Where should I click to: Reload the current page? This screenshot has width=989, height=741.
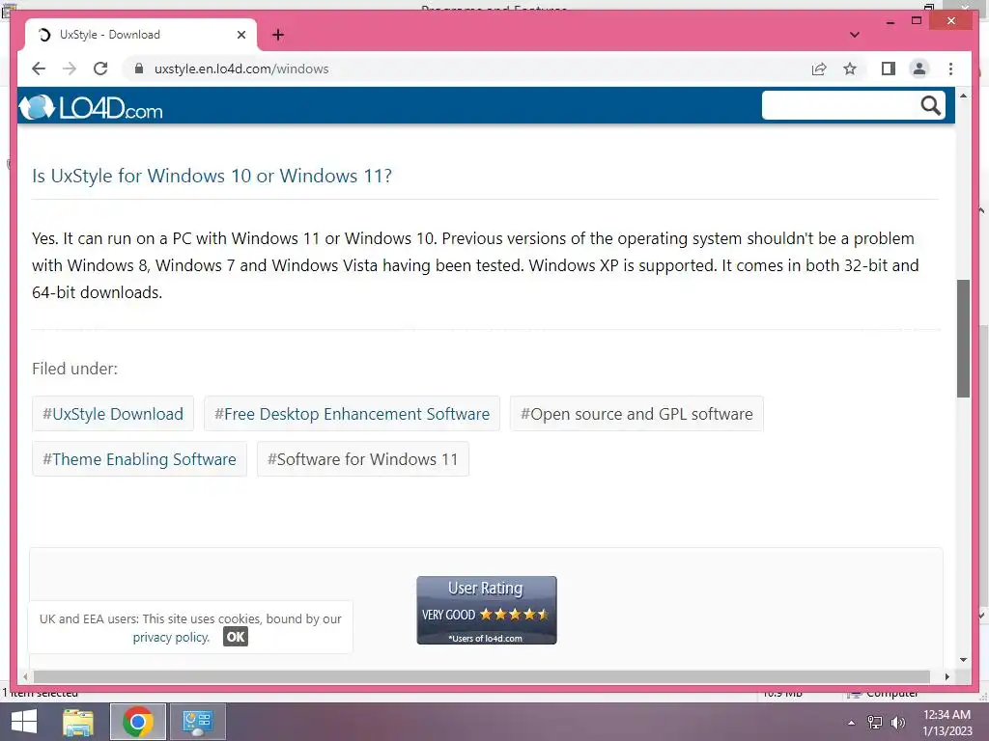click(100, 69)
